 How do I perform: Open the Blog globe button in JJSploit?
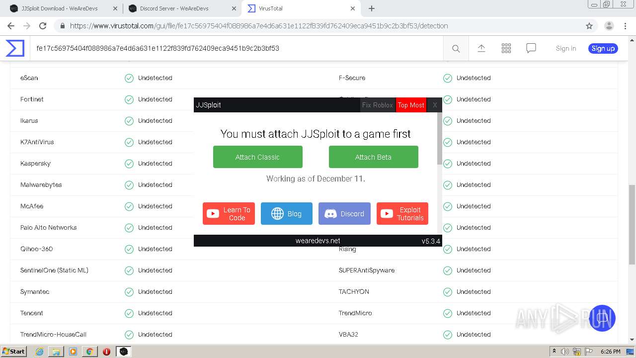pos(287,214)
